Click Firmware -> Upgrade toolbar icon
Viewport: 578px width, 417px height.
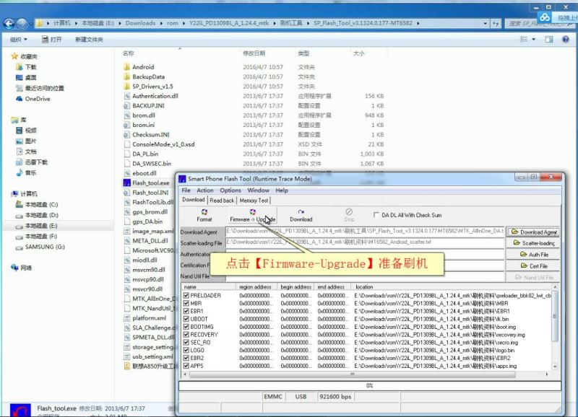pyautogui.click(x=252, y=215)
